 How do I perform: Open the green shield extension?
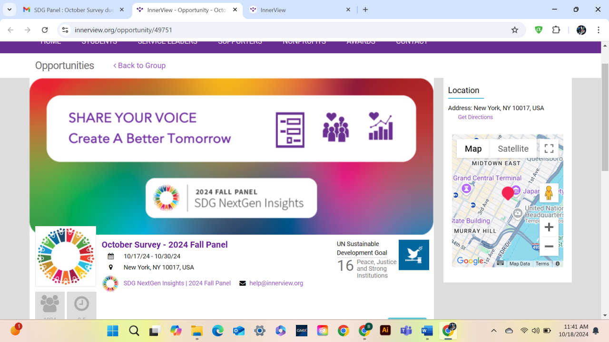click(539, 30)
